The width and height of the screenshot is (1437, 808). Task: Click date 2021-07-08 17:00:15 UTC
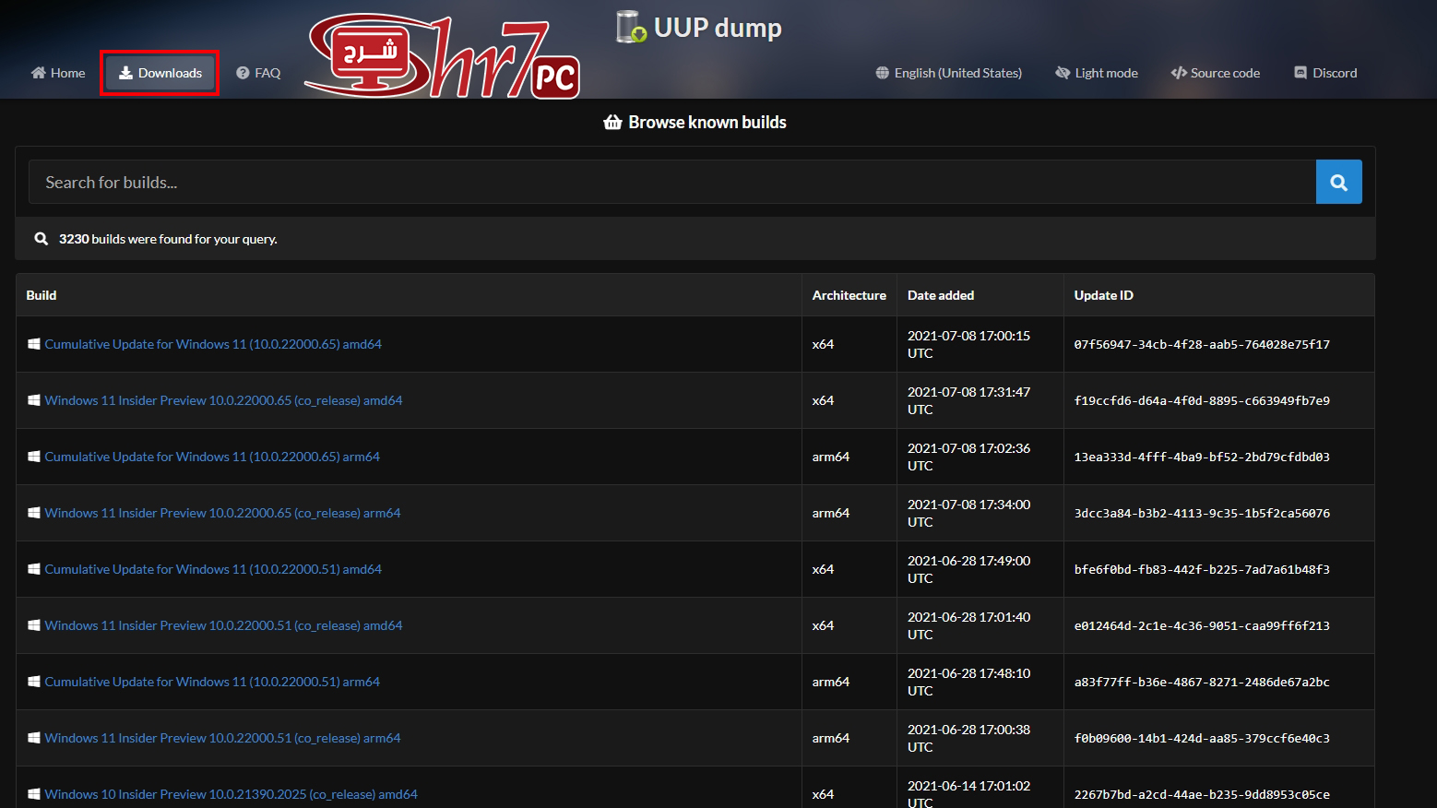point(968,344)
